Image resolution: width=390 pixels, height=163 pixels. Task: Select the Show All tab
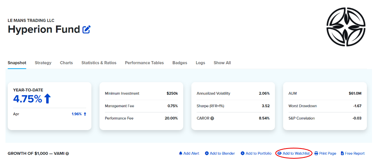pos(222,63)
